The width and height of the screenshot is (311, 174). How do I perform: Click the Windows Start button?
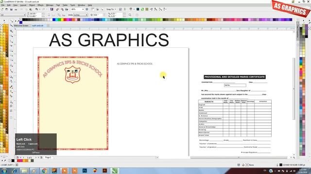click(x=4, y=171)
